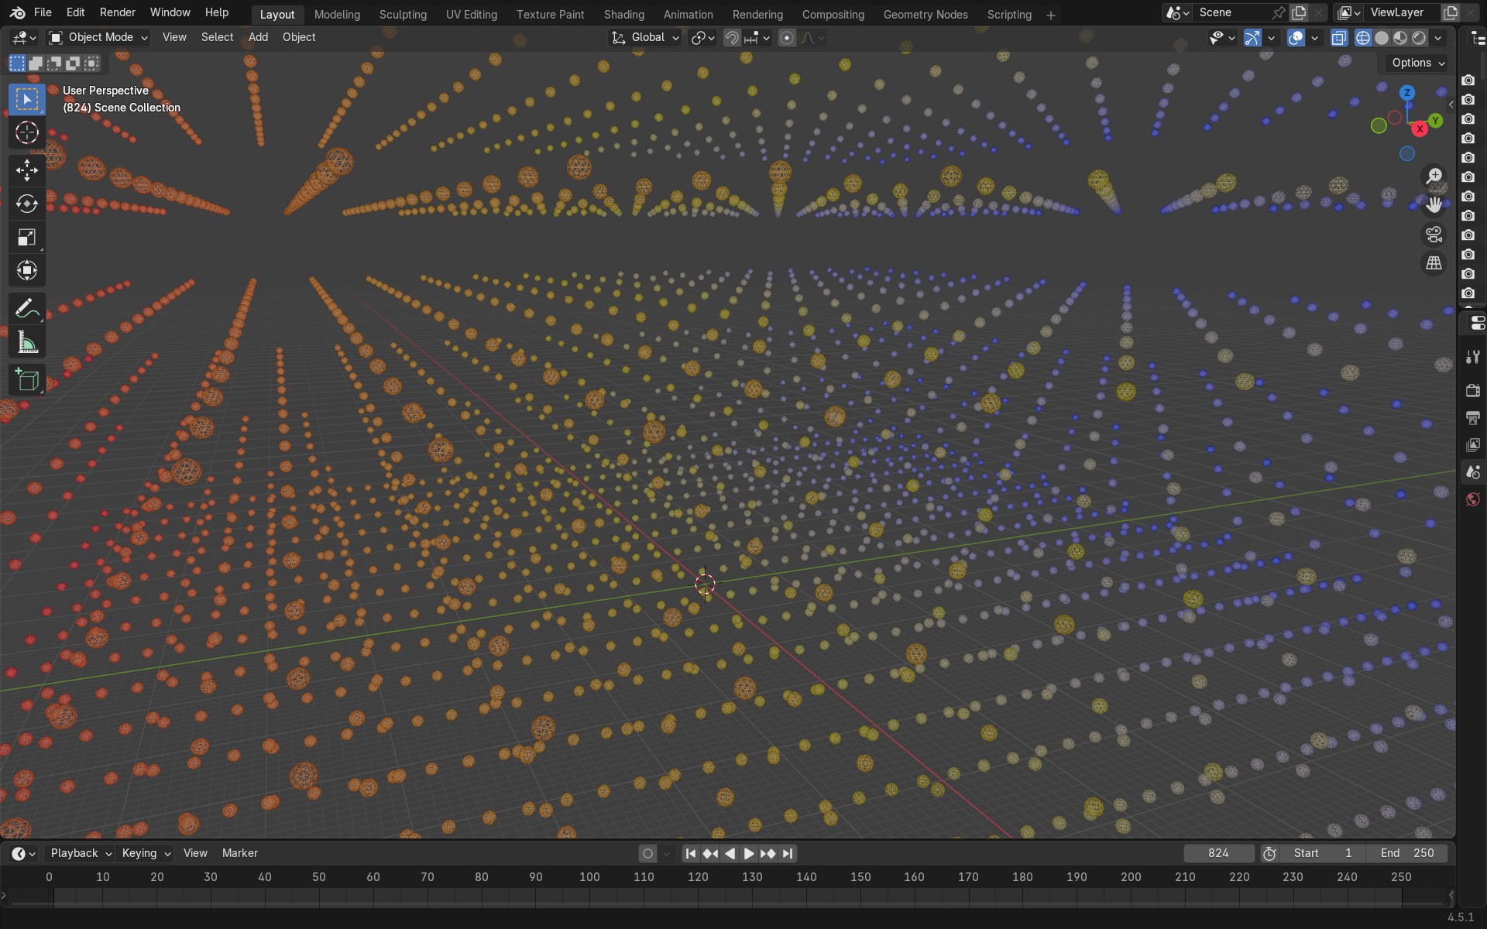Jump to the end frame

788,853
